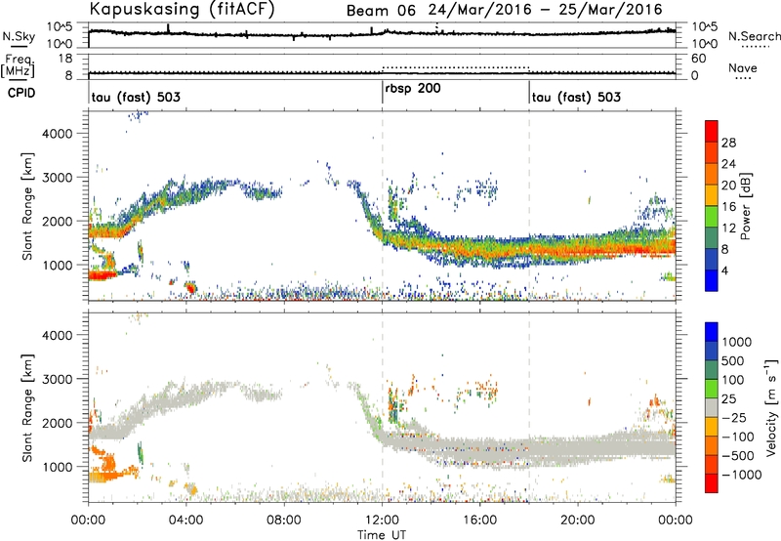Select the −500 label on Velocity colorbar

click(x=738, y=455)
